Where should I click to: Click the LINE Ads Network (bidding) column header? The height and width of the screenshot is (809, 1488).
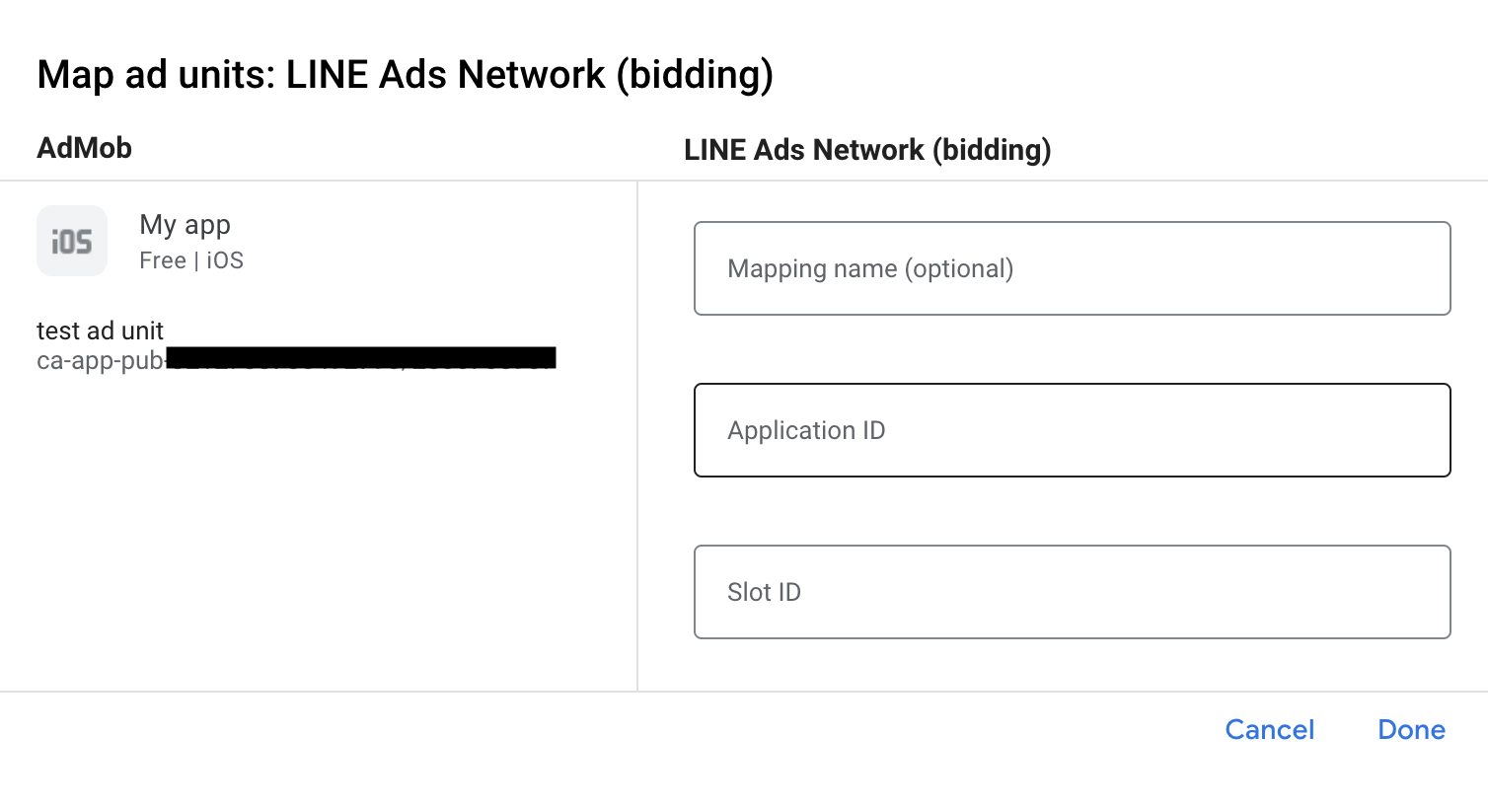tap(866, 150)
